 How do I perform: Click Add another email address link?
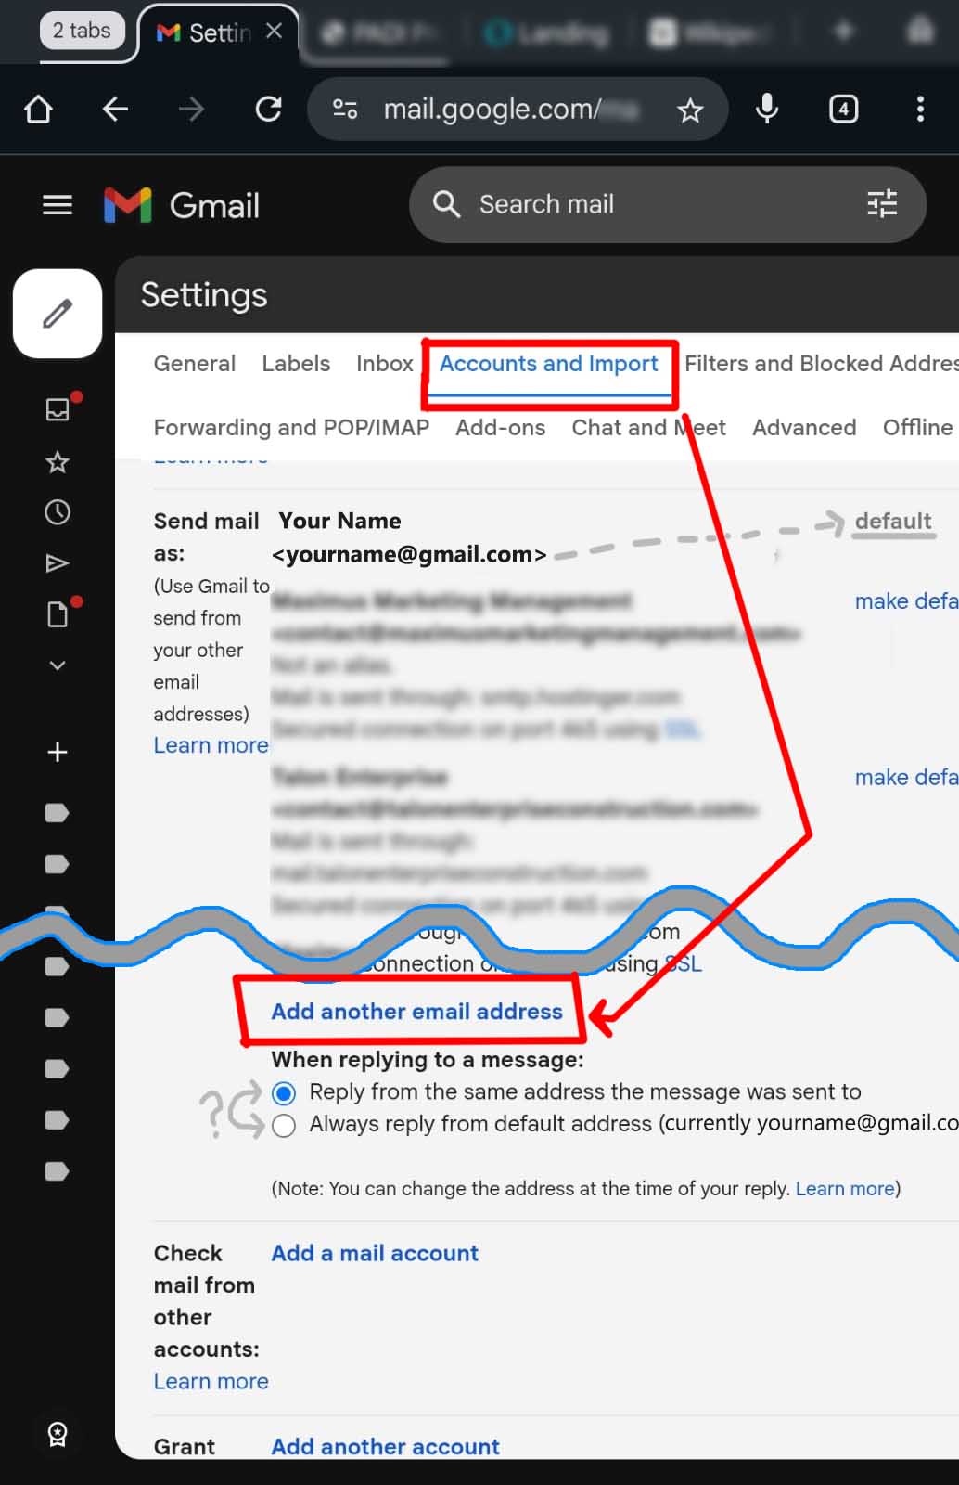click(416, 1012)
